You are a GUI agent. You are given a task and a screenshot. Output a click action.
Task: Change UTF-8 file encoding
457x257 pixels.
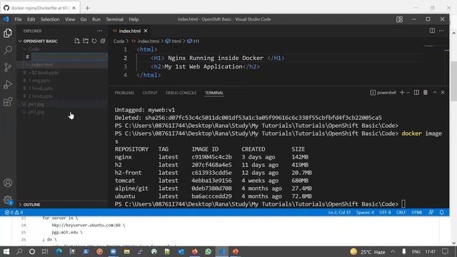(385, 213)
